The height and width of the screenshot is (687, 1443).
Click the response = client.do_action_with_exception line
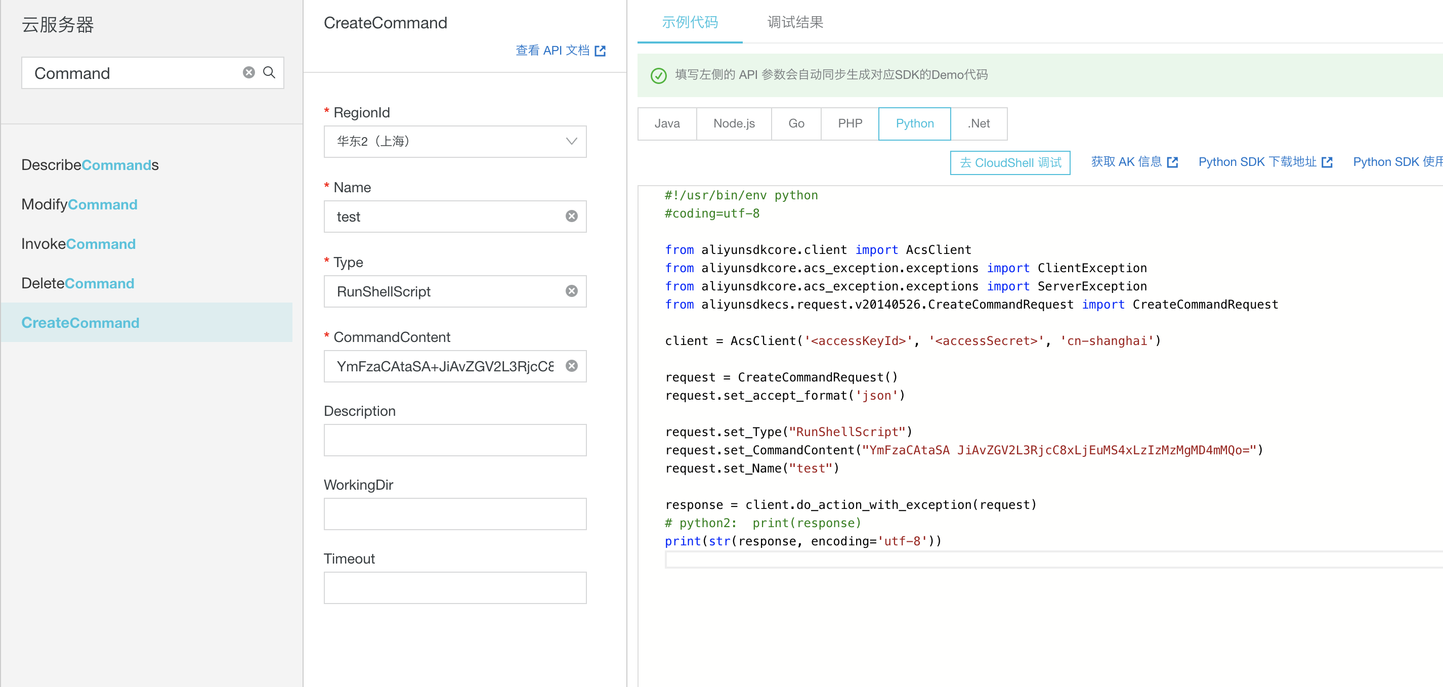click(851, 505)
